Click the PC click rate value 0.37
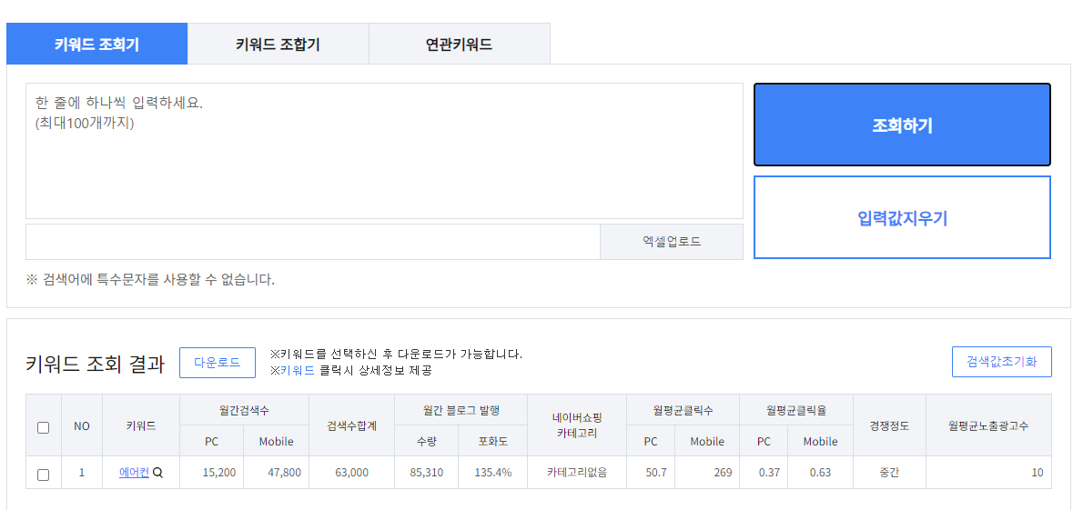The image size is (1073, 510). [769, 473]
